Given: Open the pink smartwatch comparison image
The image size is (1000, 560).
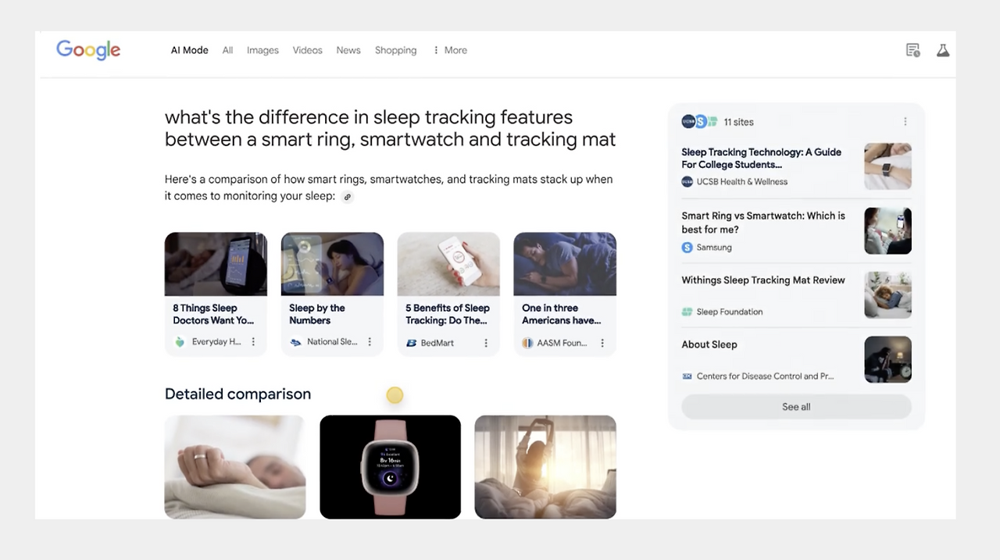Looking at the screenshot, I should (390, 467).
